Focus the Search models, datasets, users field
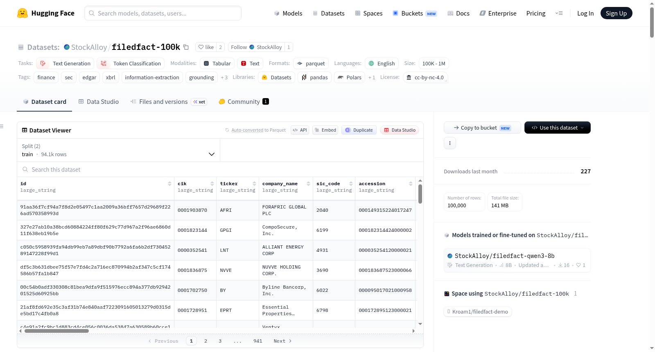This screenshot has height=352, width=655. click(x=163, y=13)
